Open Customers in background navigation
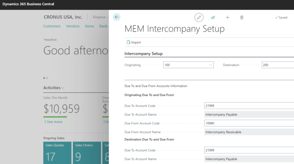294x164 pixels. 52,26
